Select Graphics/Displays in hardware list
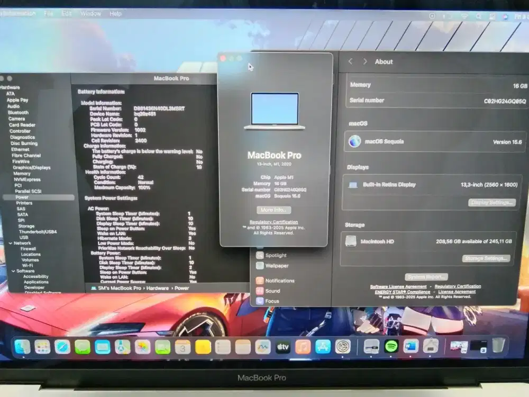 tap(31, 167)
